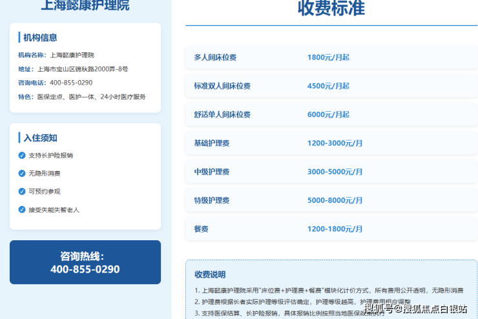This screenshot has height=319, width=478.
Task: Click the checkmark icon beside 可预约参观
Action: tap(22, 191)
